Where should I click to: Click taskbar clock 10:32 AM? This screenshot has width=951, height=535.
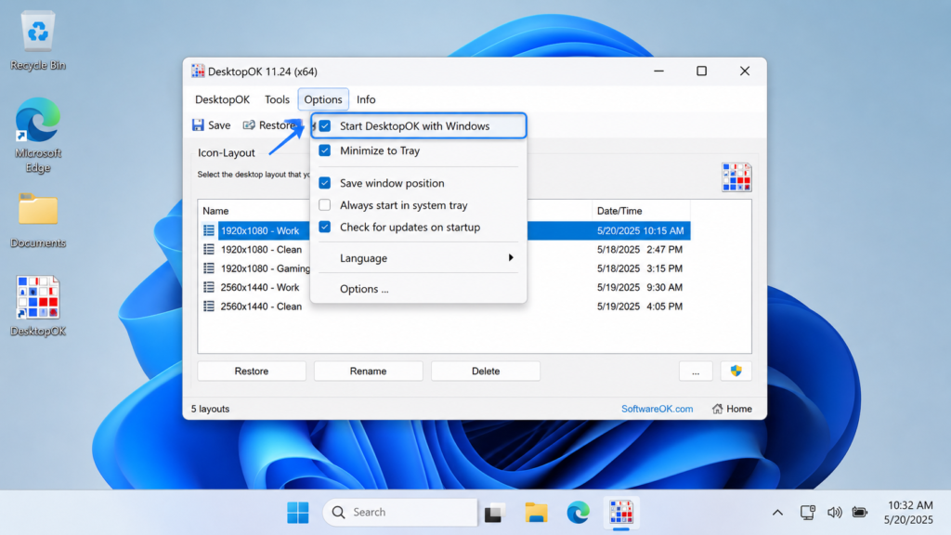click(910, 505)
